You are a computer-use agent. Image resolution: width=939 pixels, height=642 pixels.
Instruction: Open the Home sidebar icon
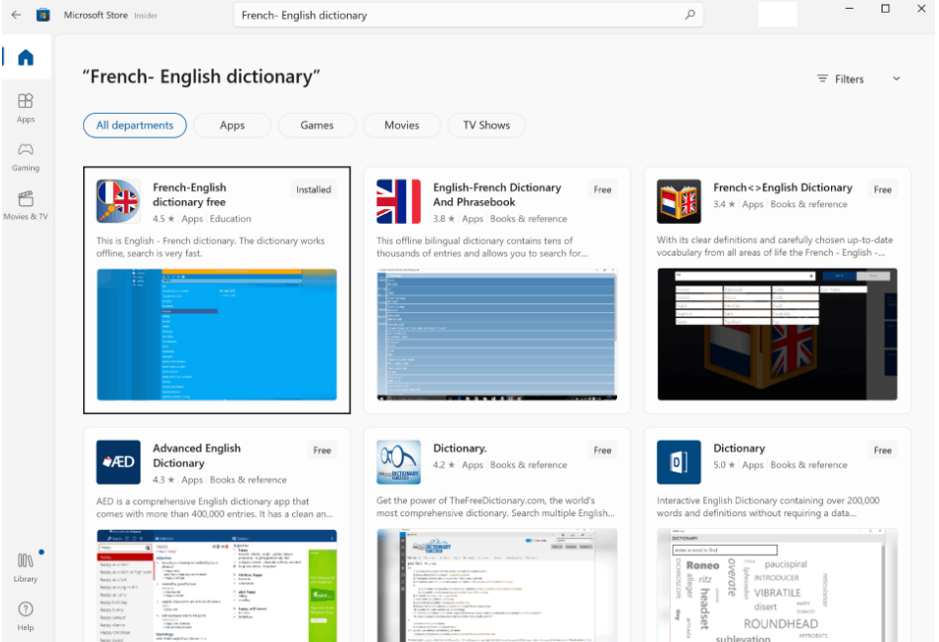pyautogui.click(x=26, y=57)
